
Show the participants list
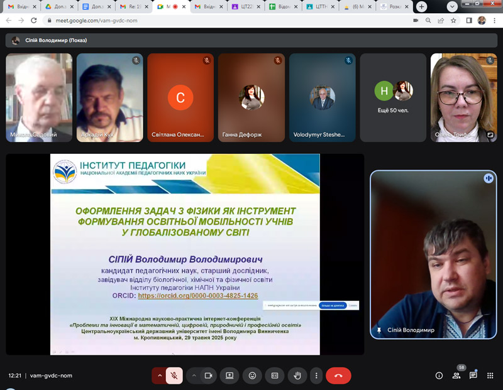456,376
